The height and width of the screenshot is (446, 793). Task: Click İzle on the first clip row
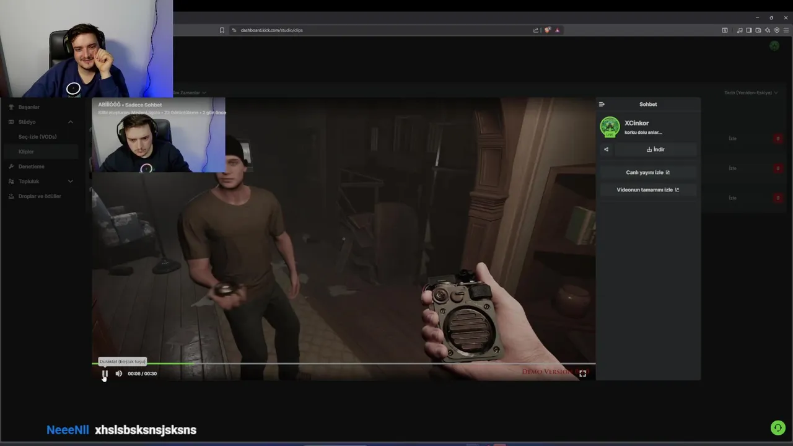tap(732, 139)
